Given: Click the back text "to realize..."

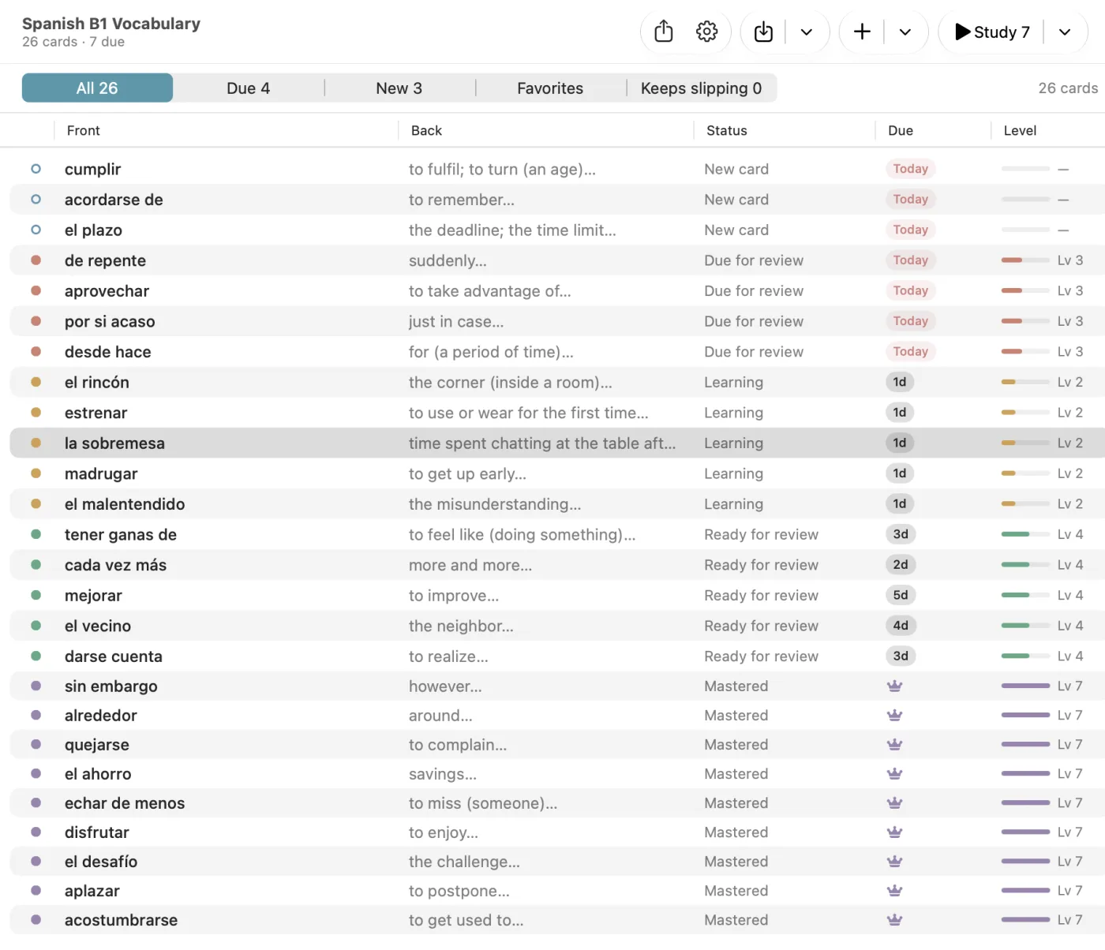Looking at the screenshot, I should pyautogui.click(x=448, y=656).
